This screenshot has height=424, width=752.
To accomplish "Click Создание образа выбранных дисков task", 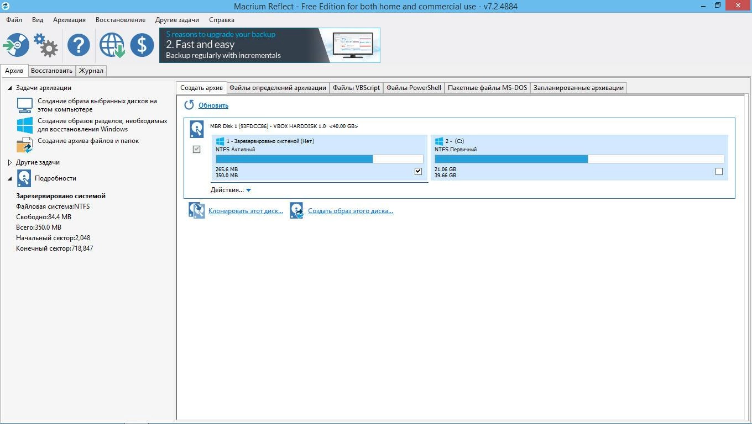I will coord(97,105).
